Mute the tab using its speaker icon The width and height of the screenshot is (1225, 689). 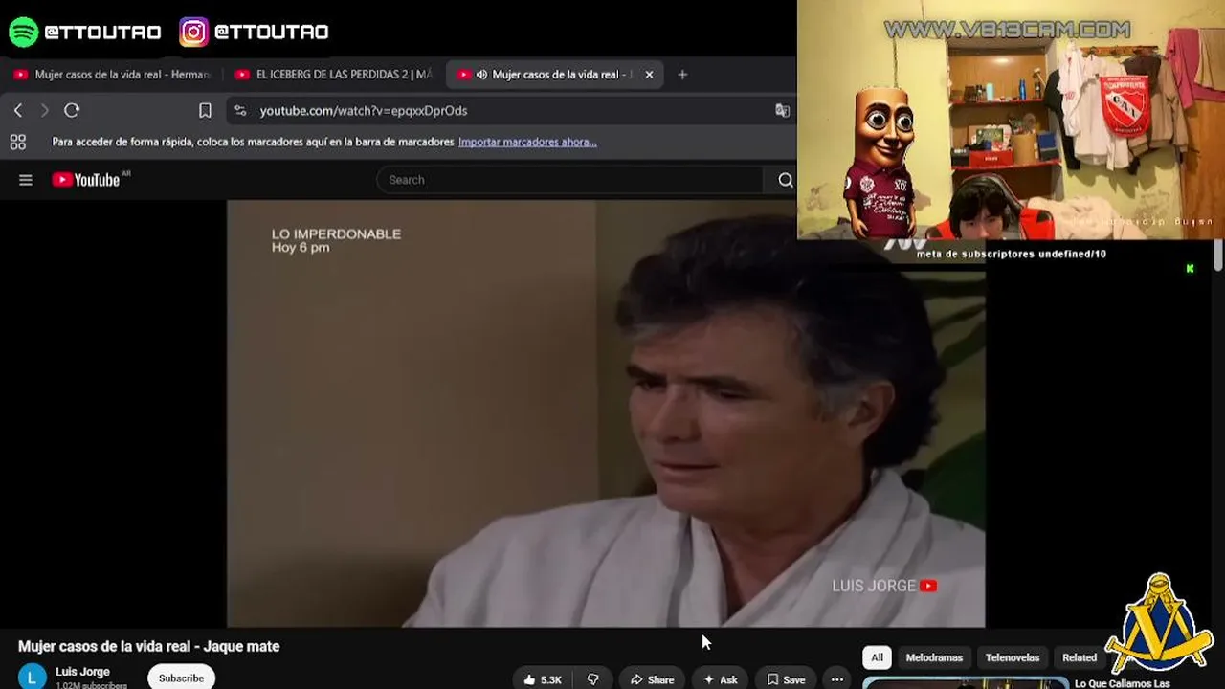point(481,75)
